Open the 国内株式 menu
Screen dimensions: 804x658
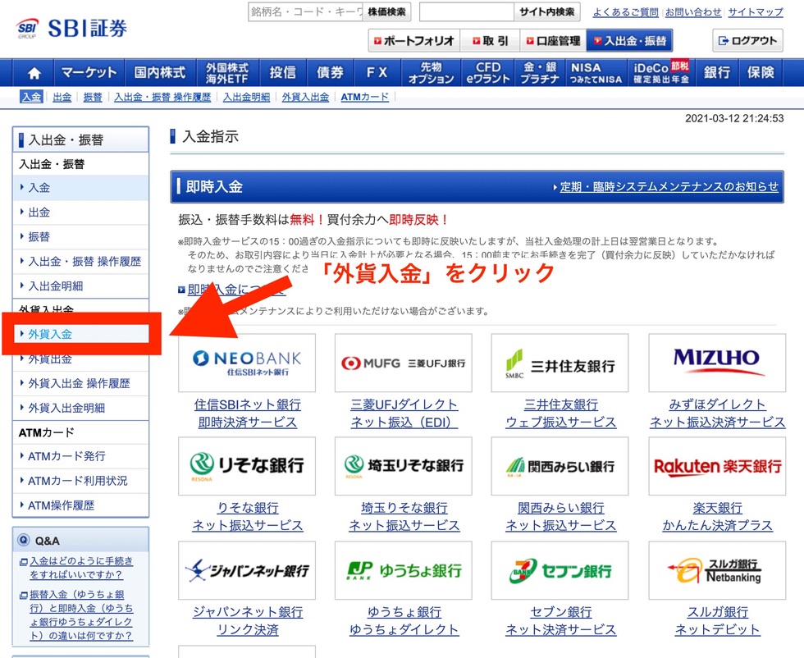click(x=160, y=73)
